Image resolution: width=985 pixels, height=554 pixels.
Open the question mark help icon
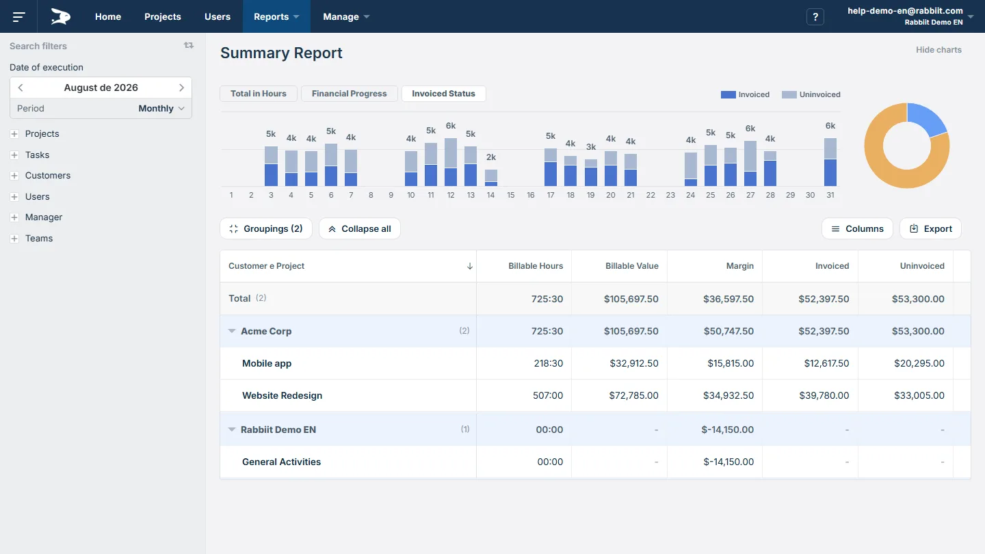(x=815, y=17)
